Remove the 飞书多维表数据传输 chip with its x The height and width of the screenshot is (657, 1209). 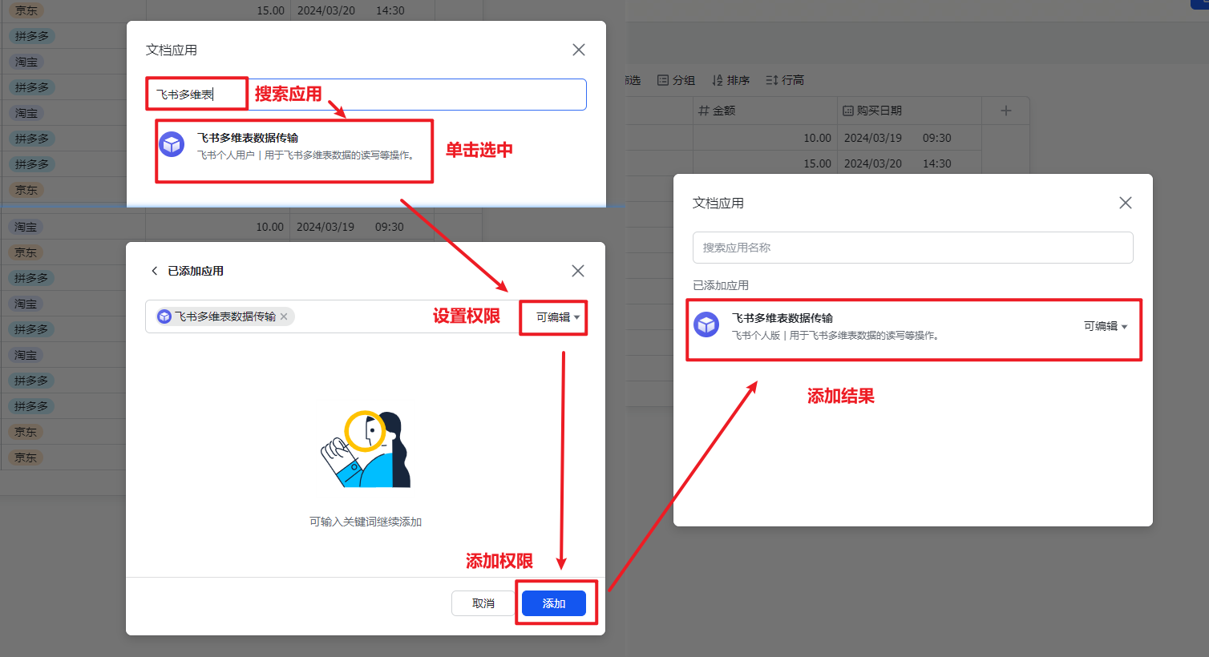click(x=284, y=316)
